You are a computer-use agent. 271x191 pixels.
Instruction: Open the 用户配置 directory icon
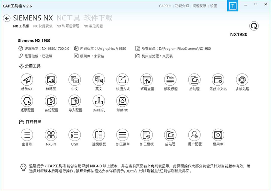[194, 135]
